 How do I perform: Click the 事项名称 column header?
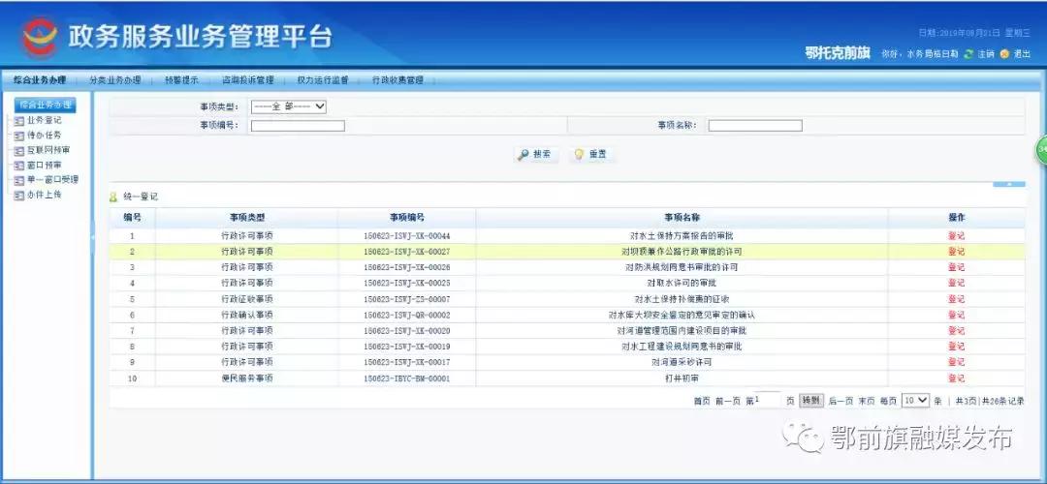(682, 218)
